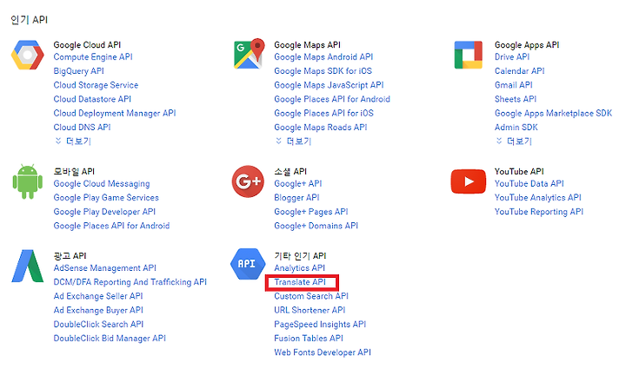
Task: Open Google Maps JavaScript API link
Action: (x=329, y=85)
